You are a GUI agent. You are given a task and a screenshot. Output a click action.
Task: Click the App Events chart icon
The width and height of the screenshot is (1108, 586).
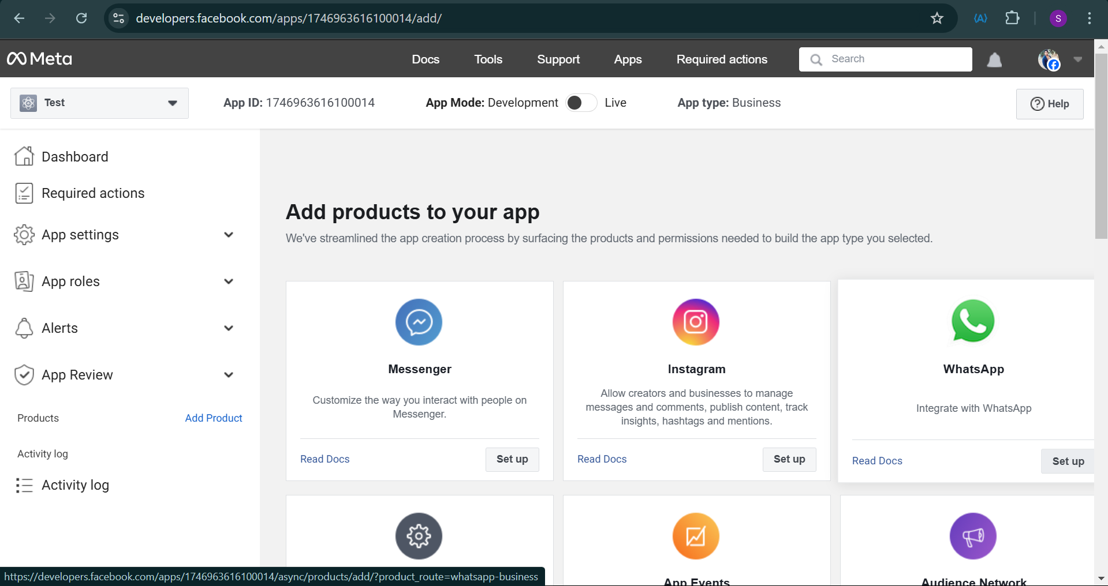click(696, 536)
